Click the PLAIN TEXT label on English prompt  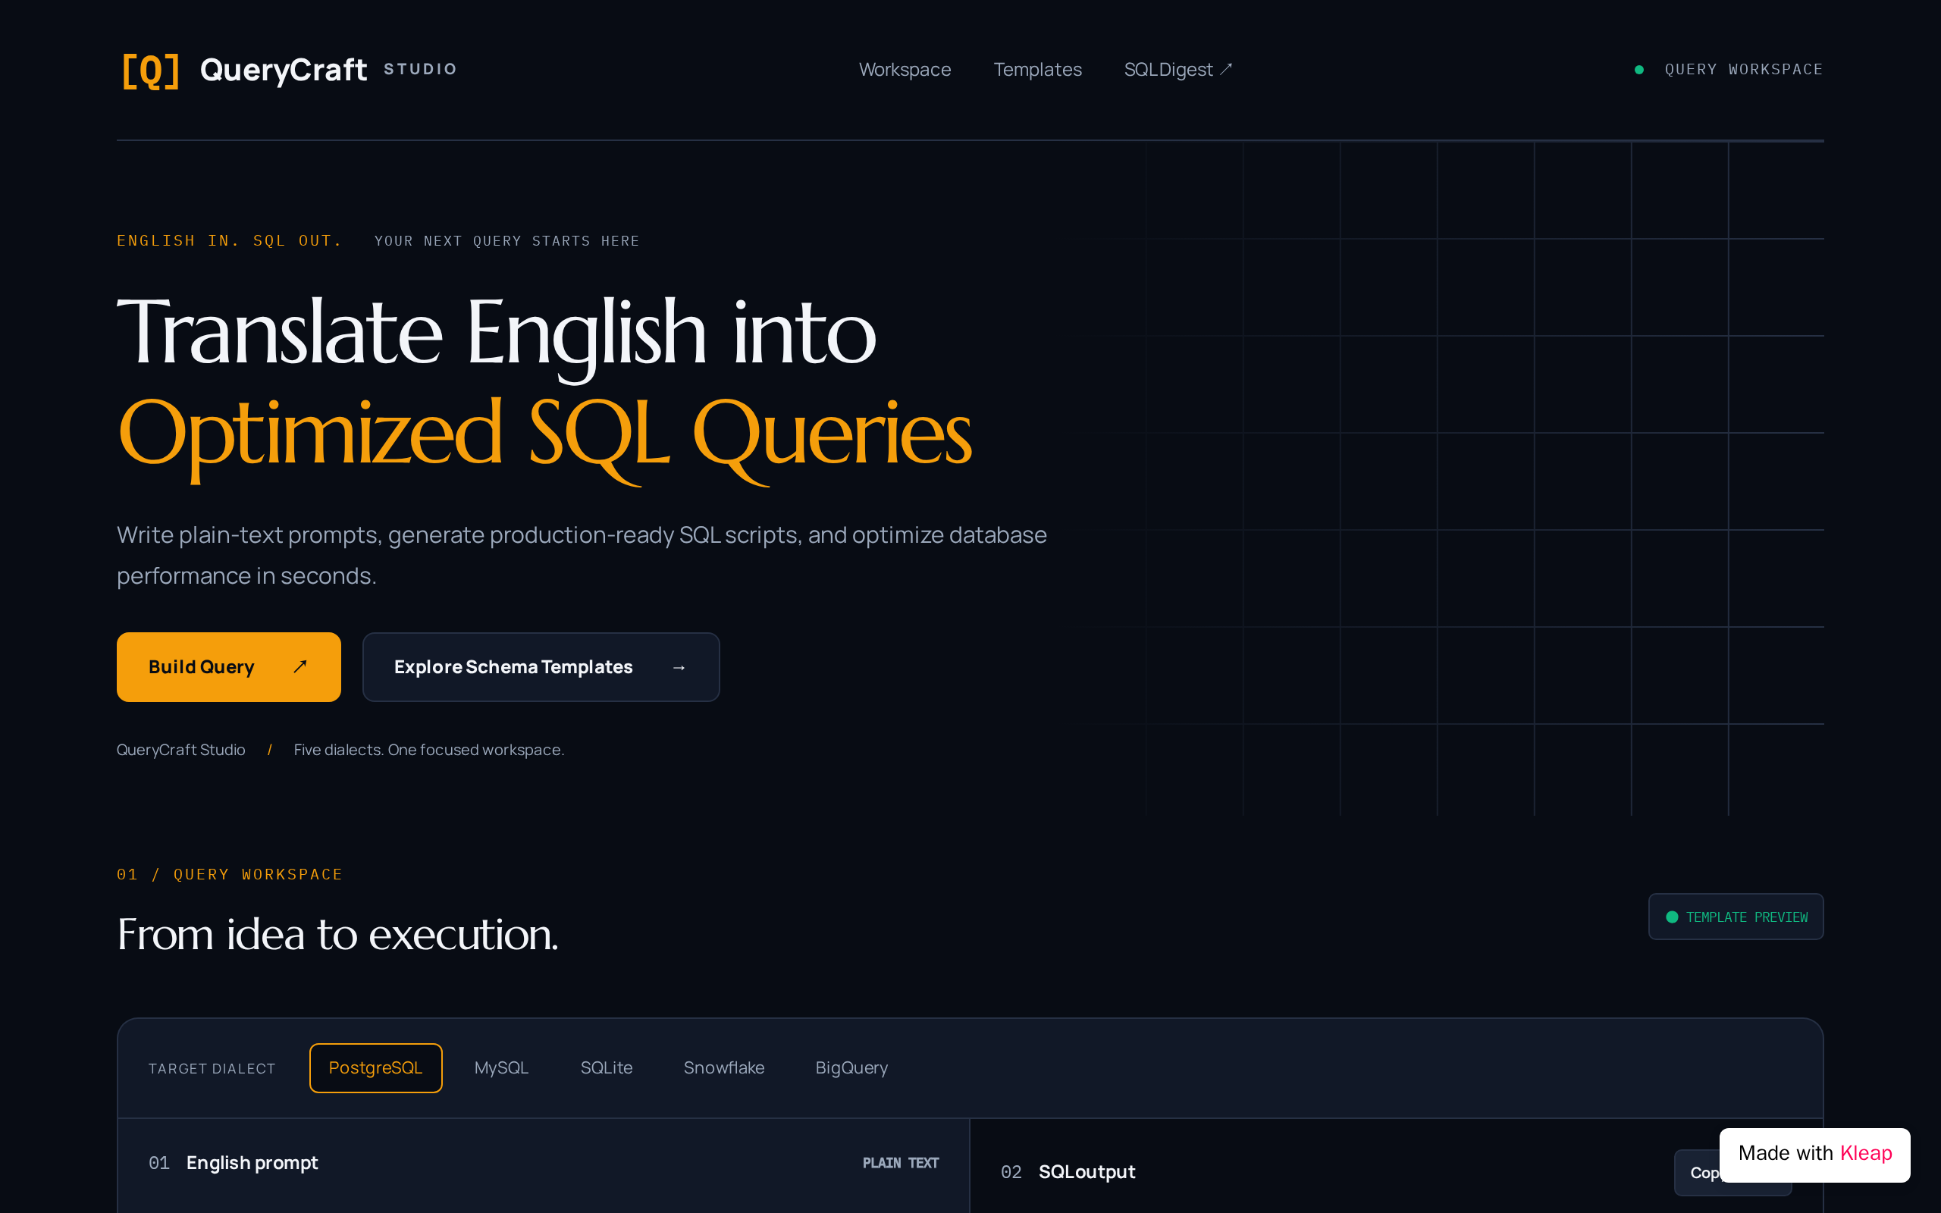pyautogui.click(x=900, y=1162)
